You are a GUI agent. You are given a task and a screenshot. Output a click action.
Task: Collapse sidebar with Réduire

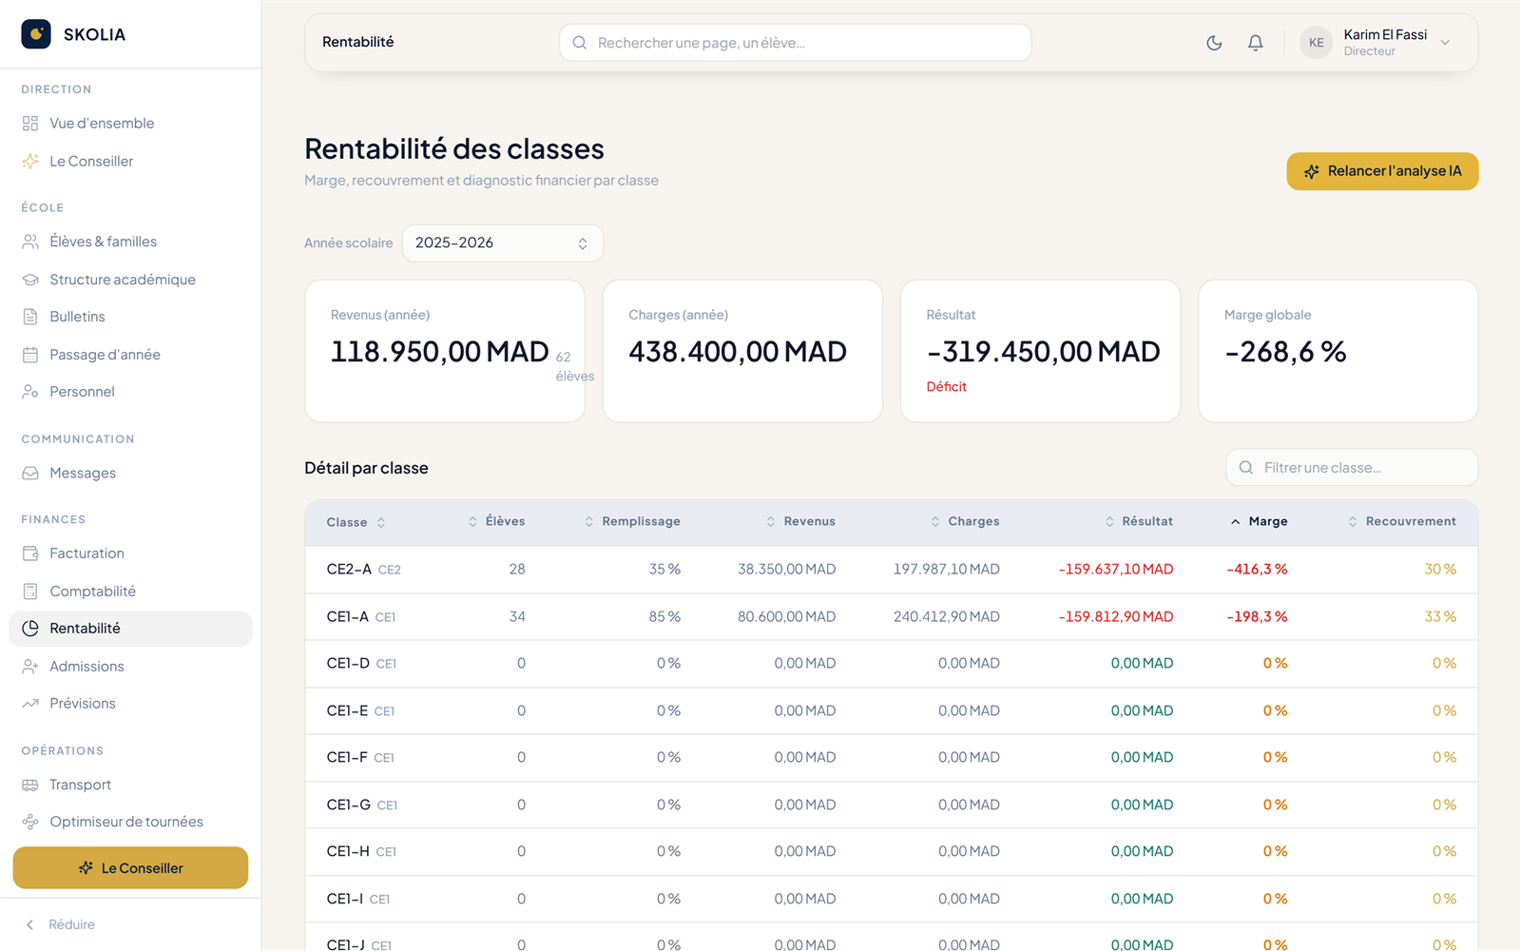coord(60,924)
